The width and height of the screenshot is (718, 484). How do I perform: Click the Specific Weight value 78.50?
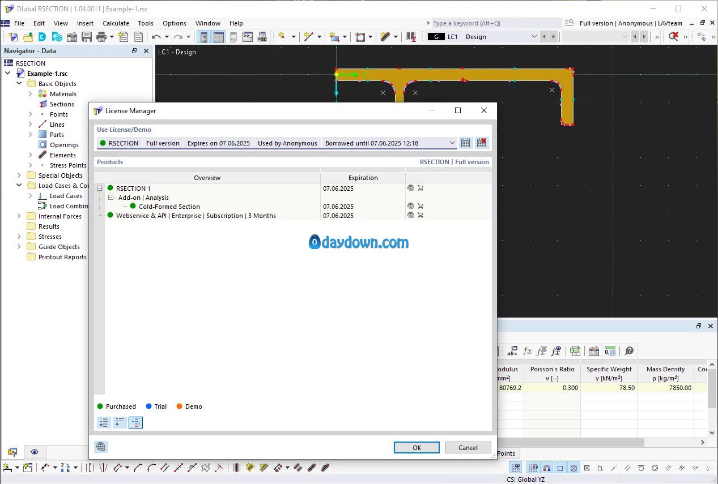tap(609, 388)
